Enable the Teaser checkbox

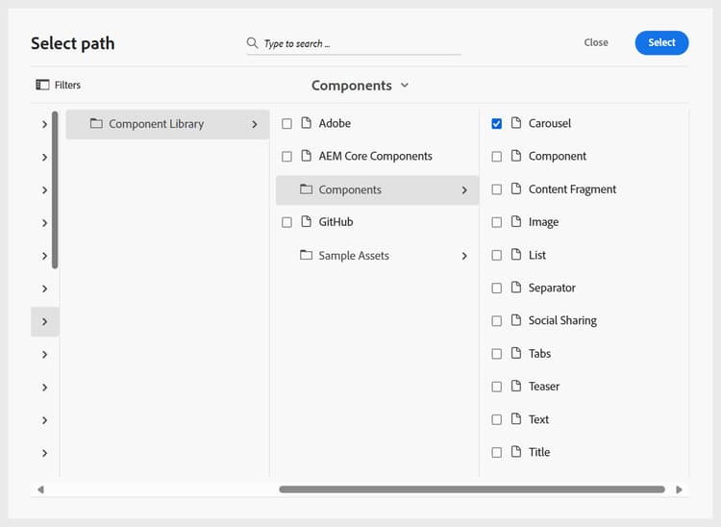[496, 387]
